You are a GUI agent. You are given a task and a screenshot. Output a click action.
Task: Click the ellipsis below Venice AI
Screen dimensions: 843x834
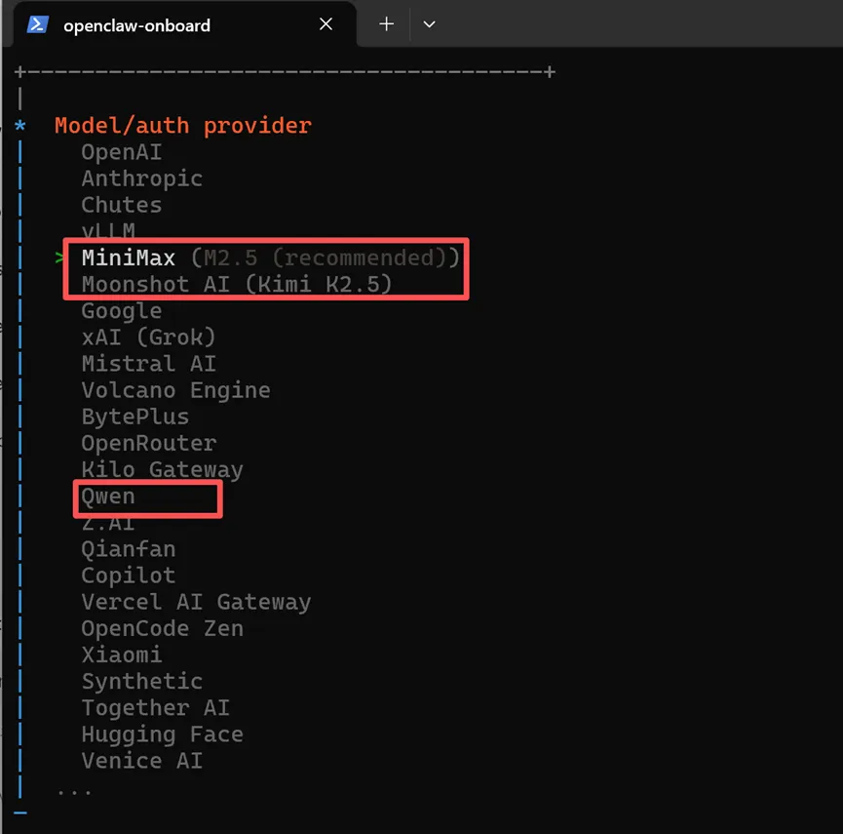coord(74,792)
